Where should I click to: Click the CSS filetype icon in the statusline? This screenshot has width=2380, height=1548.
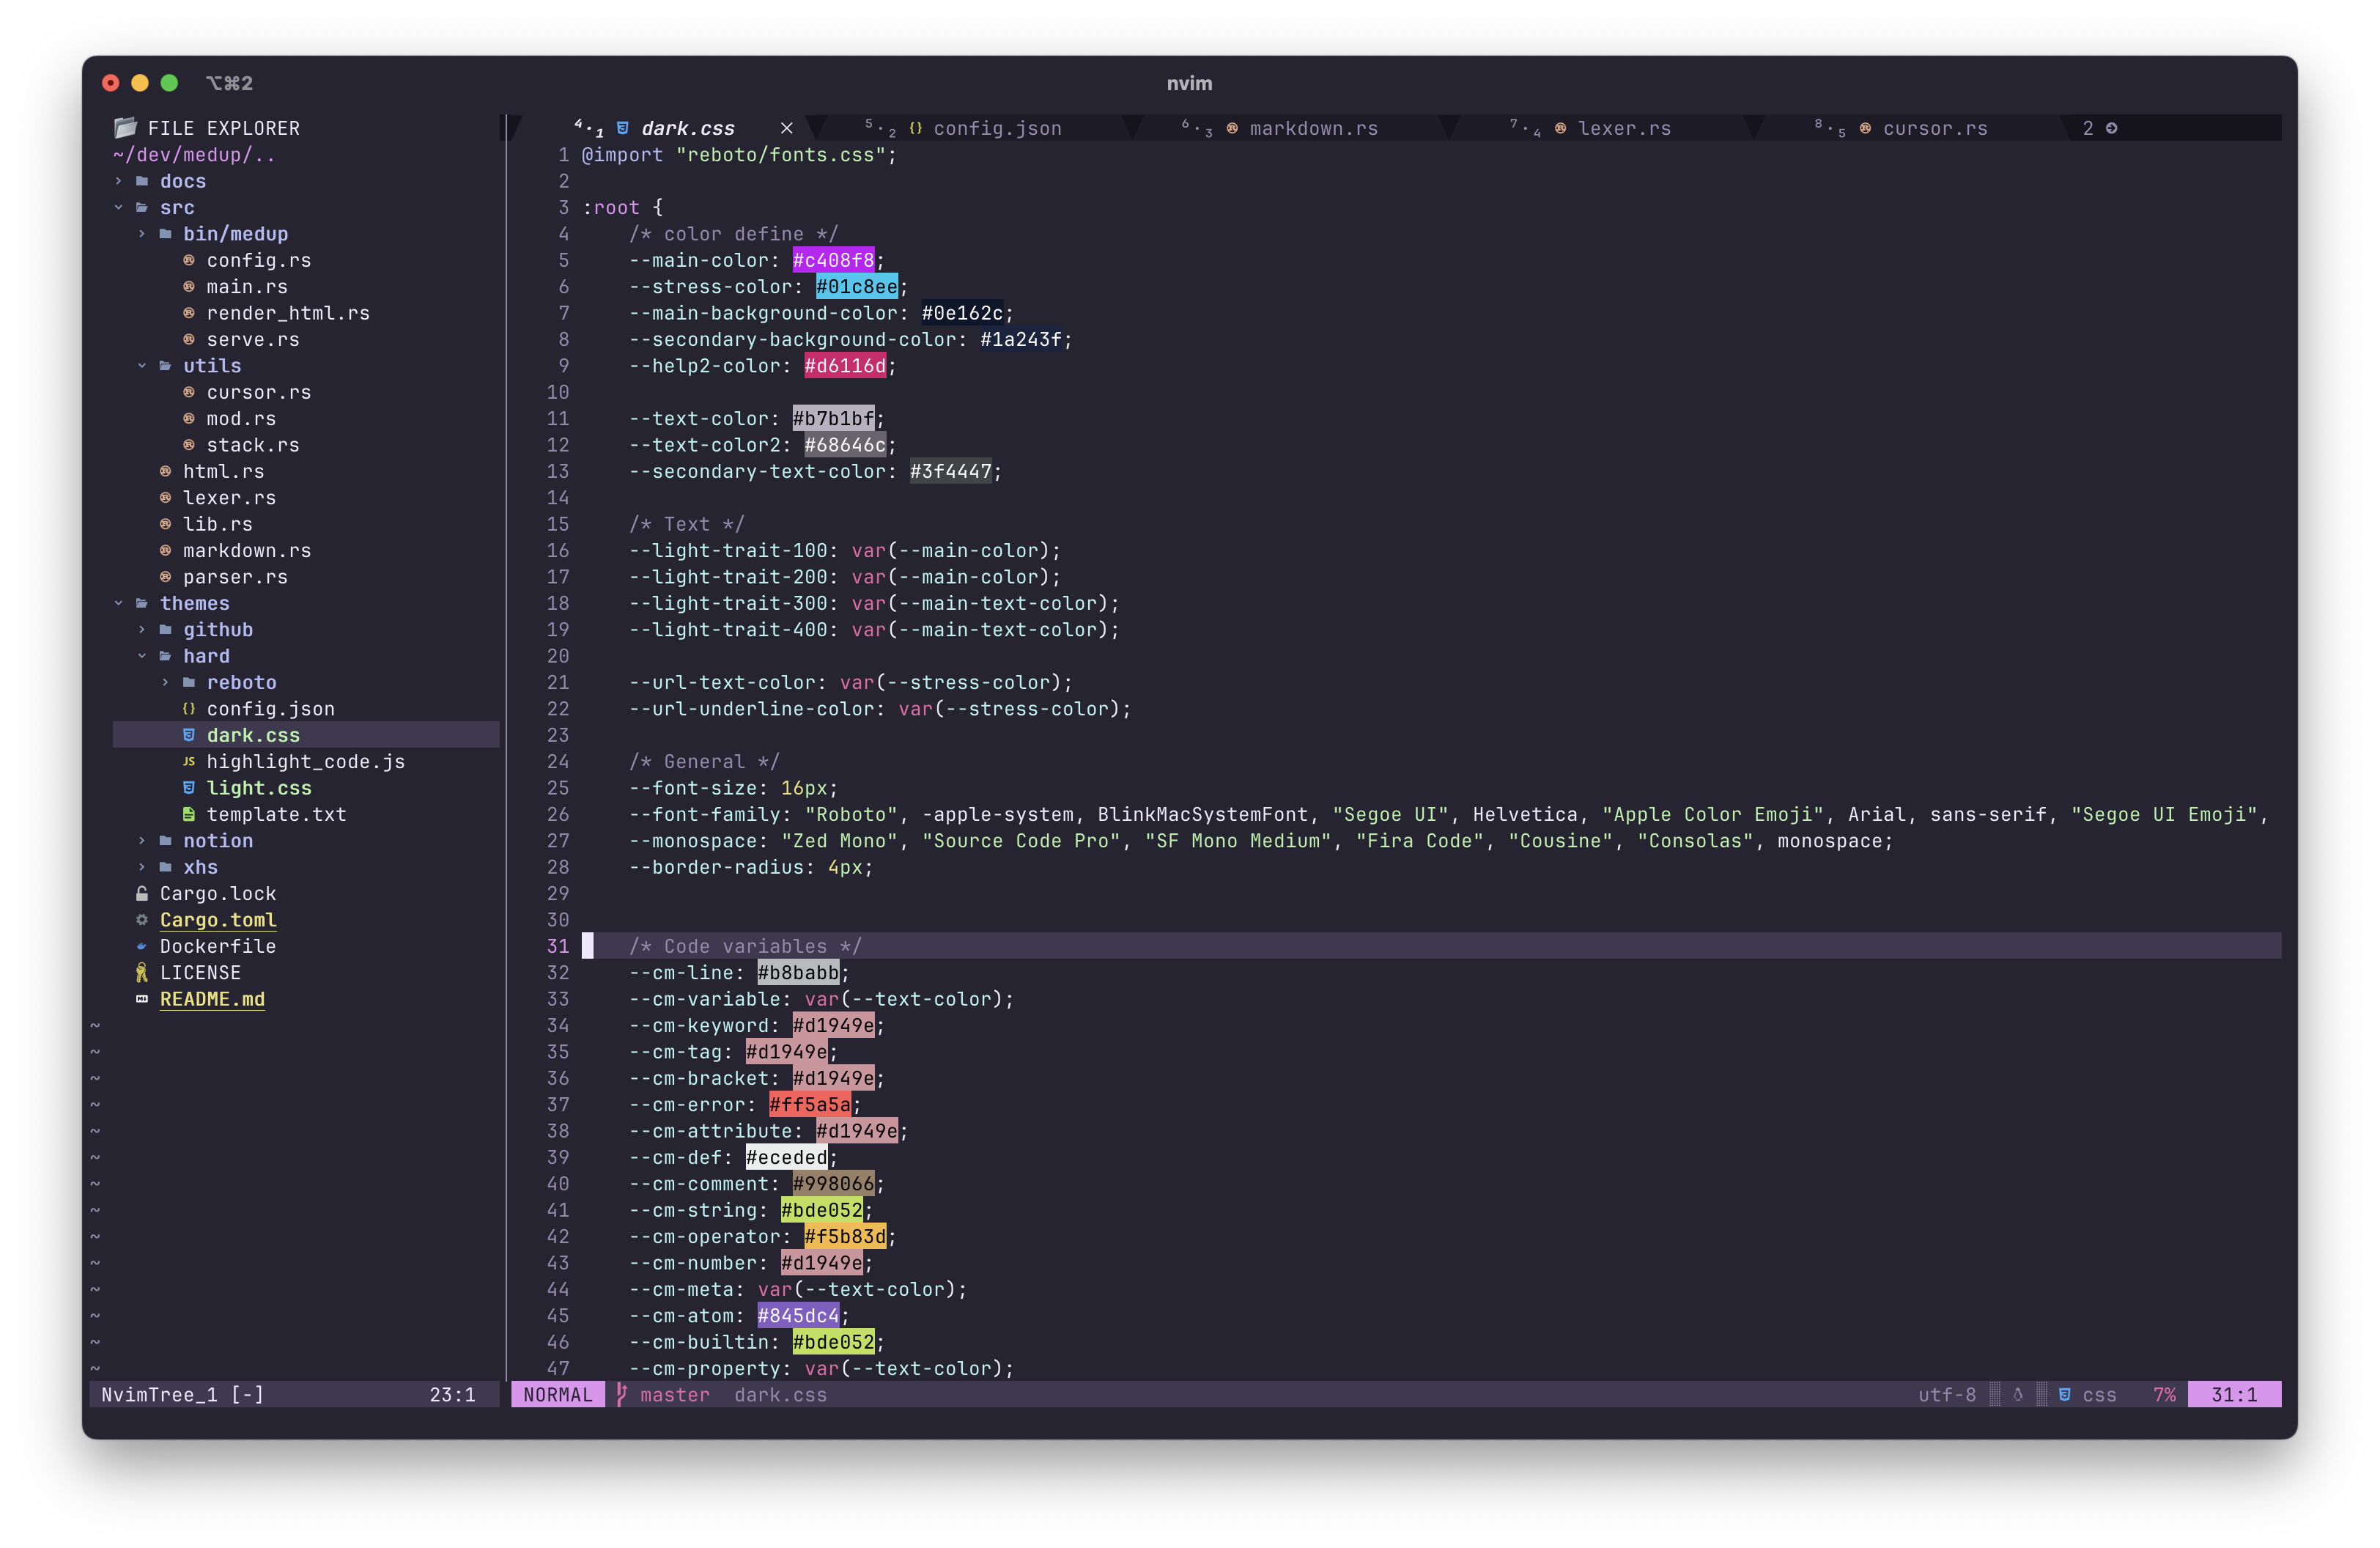click(x=2064, y=1394)
